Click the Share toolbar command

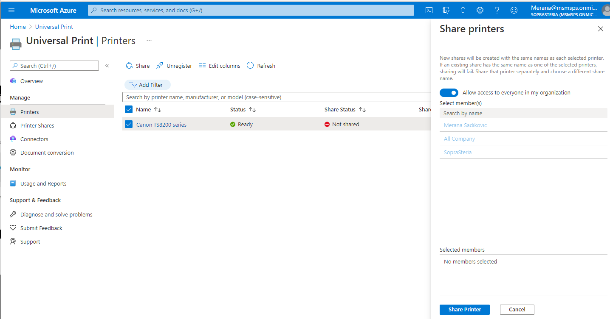(138, 66)
